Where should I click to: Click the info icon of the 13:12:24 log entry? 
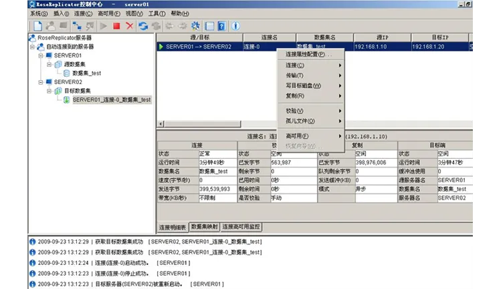click(x=32, y=263)
